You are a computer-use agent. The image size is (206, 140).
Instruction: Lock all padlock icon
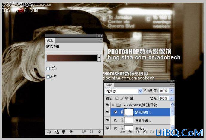[131, 98]
